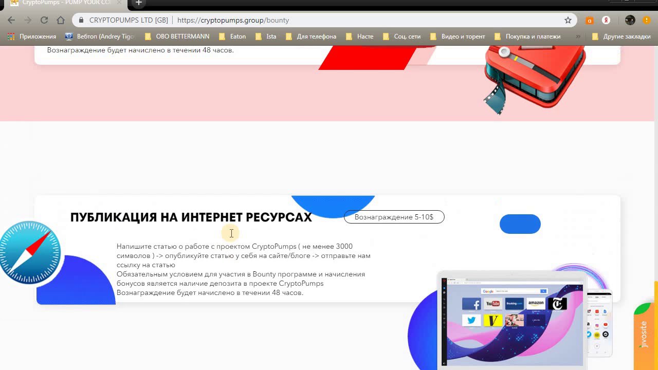Open the OBO BETTERMANN bookmark folder
Screen dimensions: 658x370
click(177, 36)
